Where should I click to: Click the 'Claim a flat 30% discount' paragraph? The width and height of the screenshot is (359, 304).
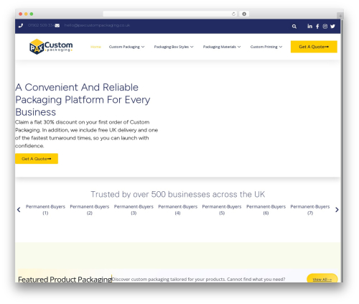[x=86, y=134]
